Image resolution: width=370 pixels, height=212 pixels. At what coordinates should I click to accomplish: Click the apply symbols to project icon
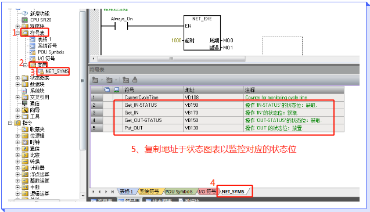(135, 80)
